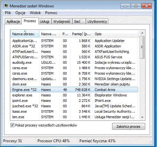Sort by the CPU 'P...' column header

[x=65, y=34]
